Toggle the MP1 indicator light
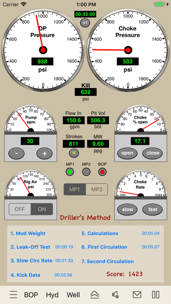171x304 pixels. coord(70,172)
